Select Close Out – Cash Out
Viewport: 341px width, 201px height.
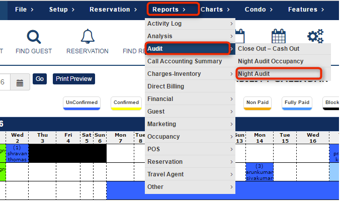(283, 49)
